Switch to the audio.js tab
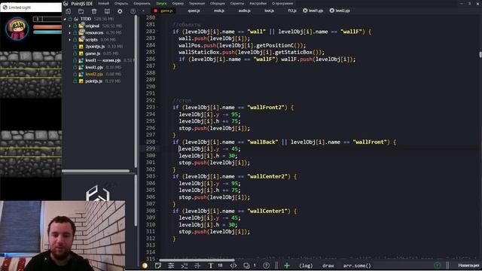 [244, 11]
